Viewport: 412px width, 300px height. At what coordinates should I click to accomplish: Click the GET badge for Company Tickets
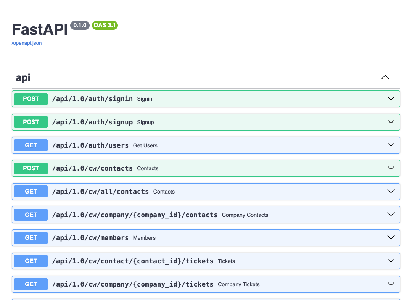pyautogui.click(x=31, y=284)
